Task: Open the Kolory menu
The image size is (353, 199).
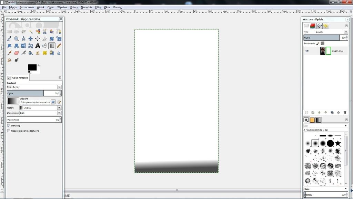Action: tap(74, 7)
